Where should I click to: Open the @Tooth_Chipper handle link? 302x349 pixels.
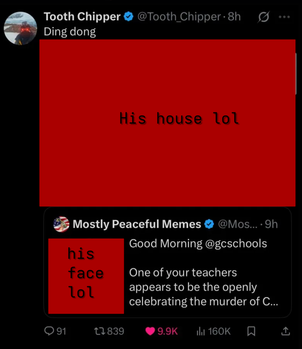[x=179, y=17]
